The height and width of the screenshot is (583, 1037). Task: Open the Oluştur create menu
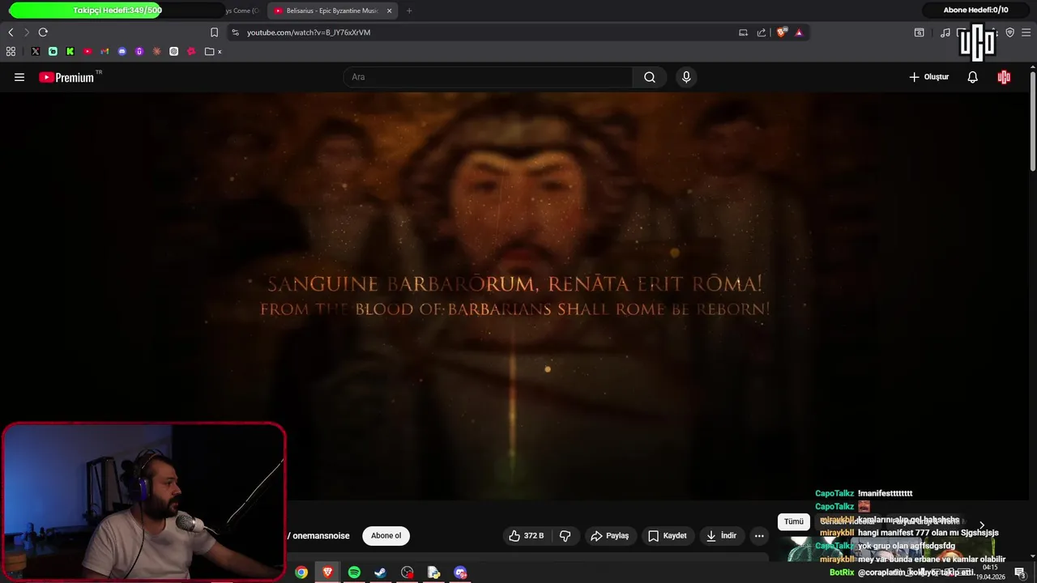pyautogui.click(x=928, y=77)
